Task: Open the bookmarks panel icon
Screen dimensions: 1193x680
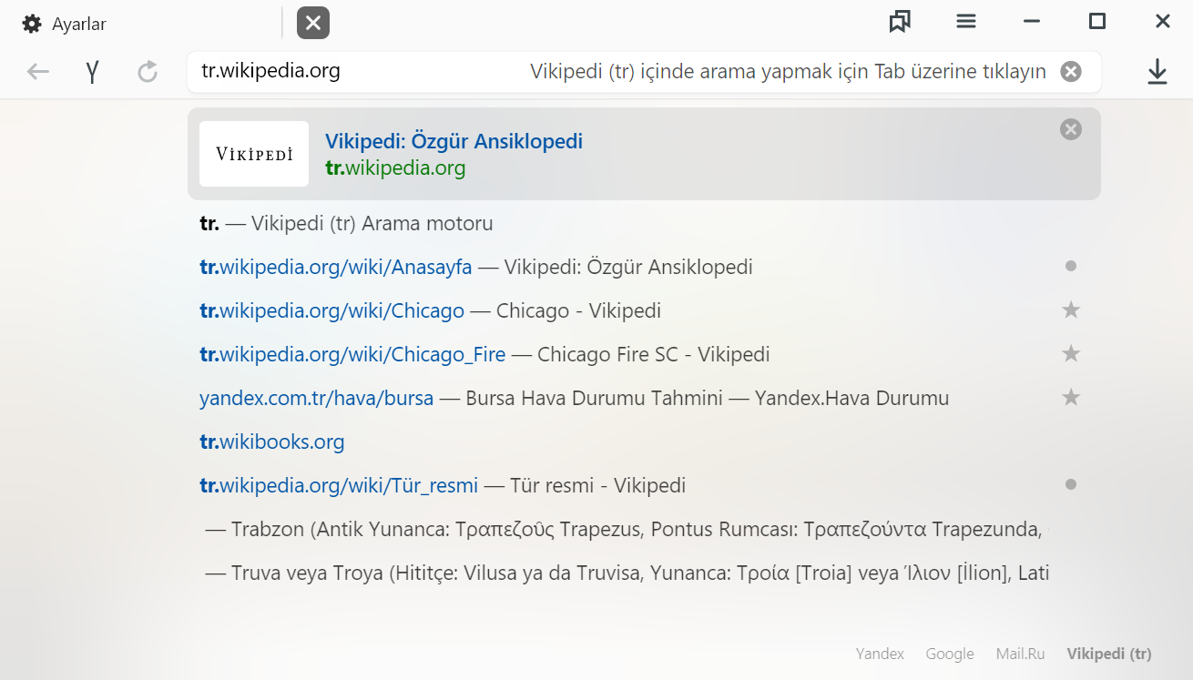Action: pyautogui.click(x=900, y=22)
